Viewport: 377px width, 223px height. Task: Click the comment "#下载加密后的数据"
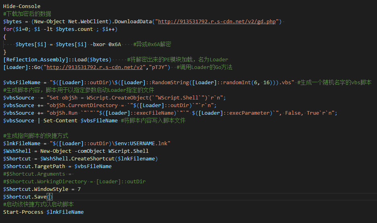click(x=27, y=14)
